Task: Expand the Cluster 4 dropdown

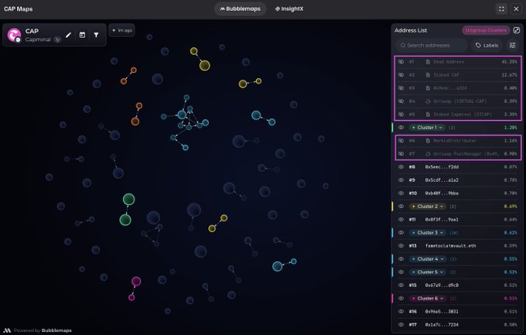Action: (427, 259)
